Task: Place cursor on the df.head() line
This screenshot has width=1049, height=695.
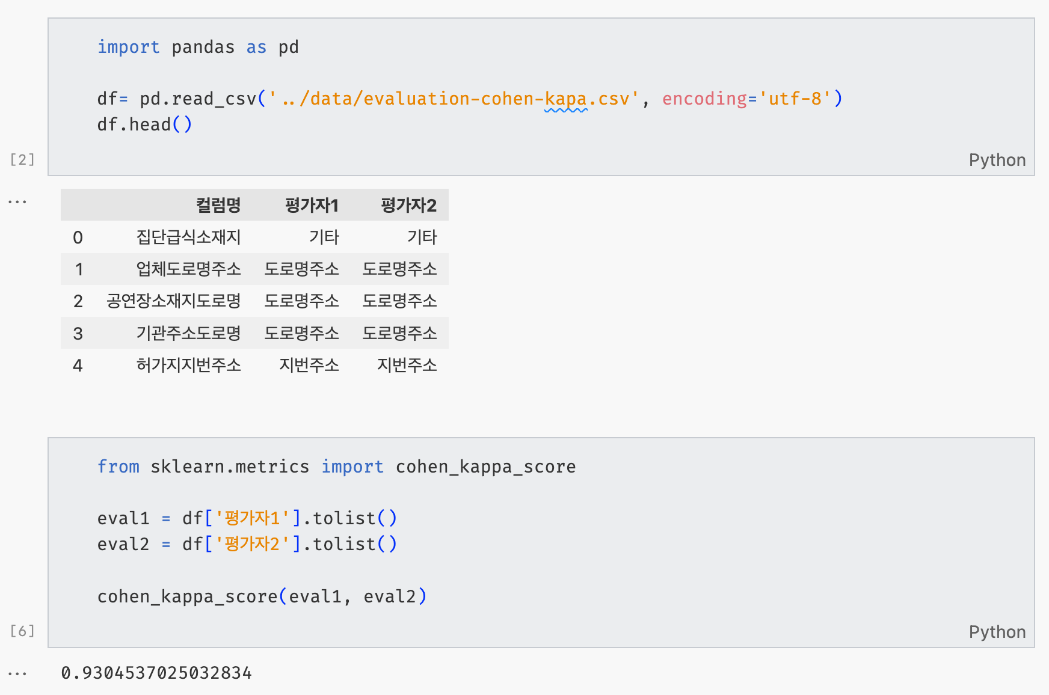Action: click(x=144, y=125)
